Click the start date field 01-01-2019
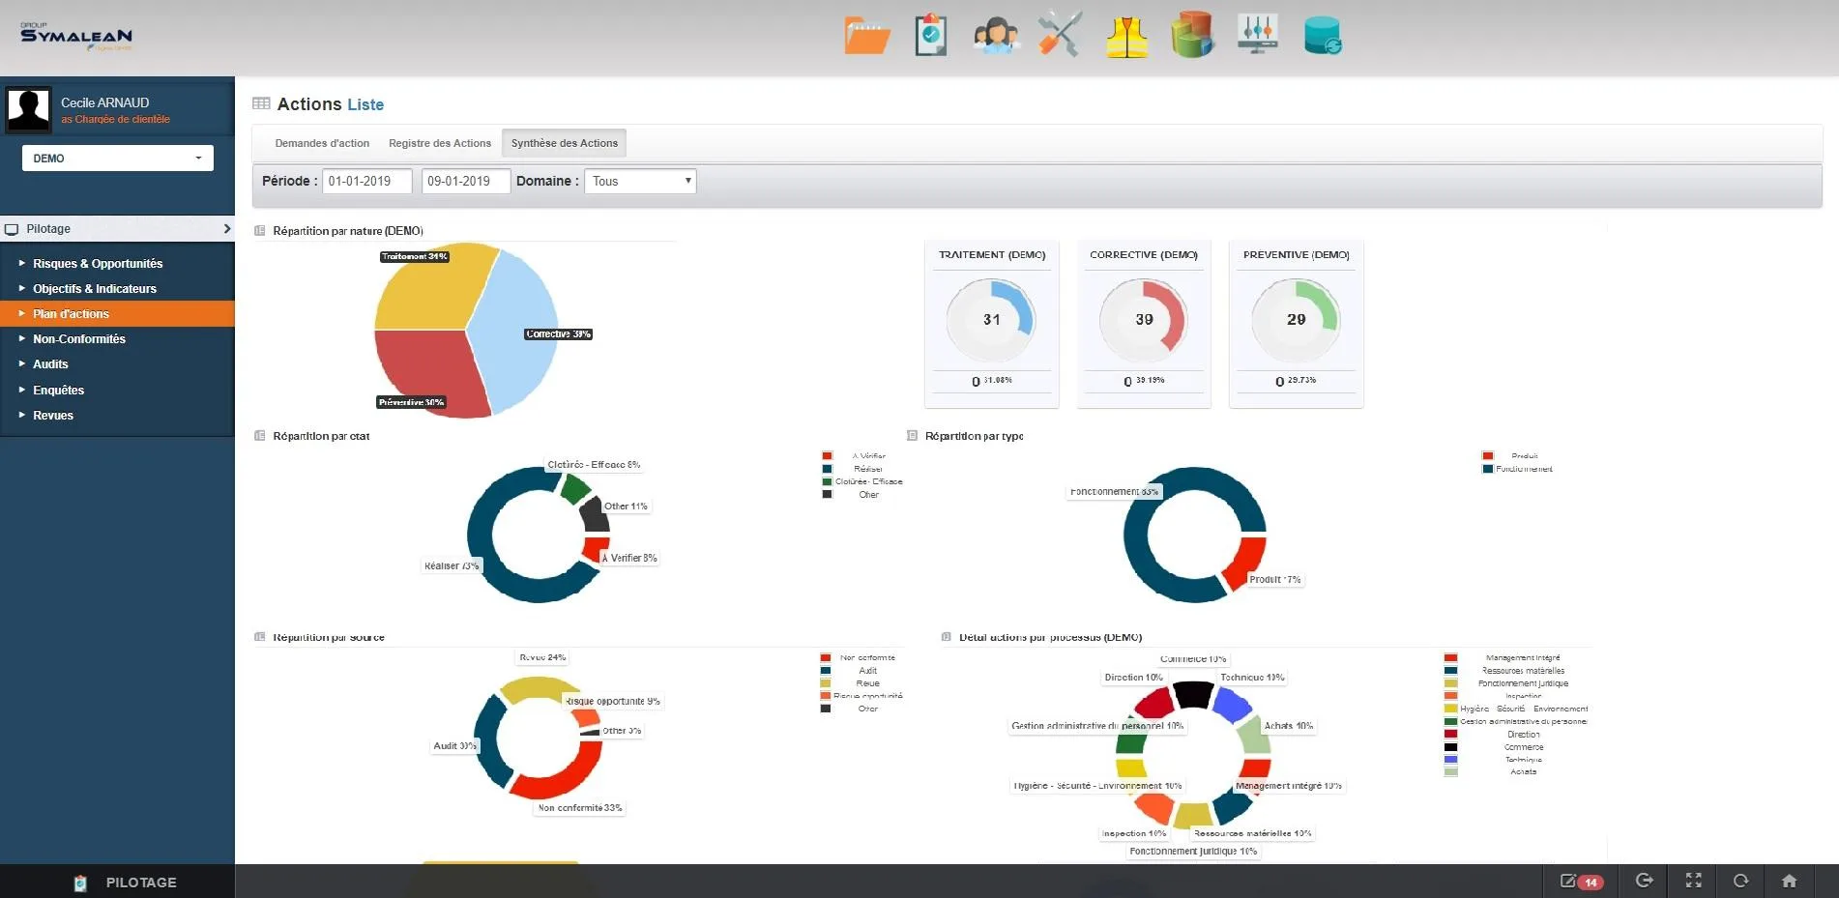 tap(366, 181)
